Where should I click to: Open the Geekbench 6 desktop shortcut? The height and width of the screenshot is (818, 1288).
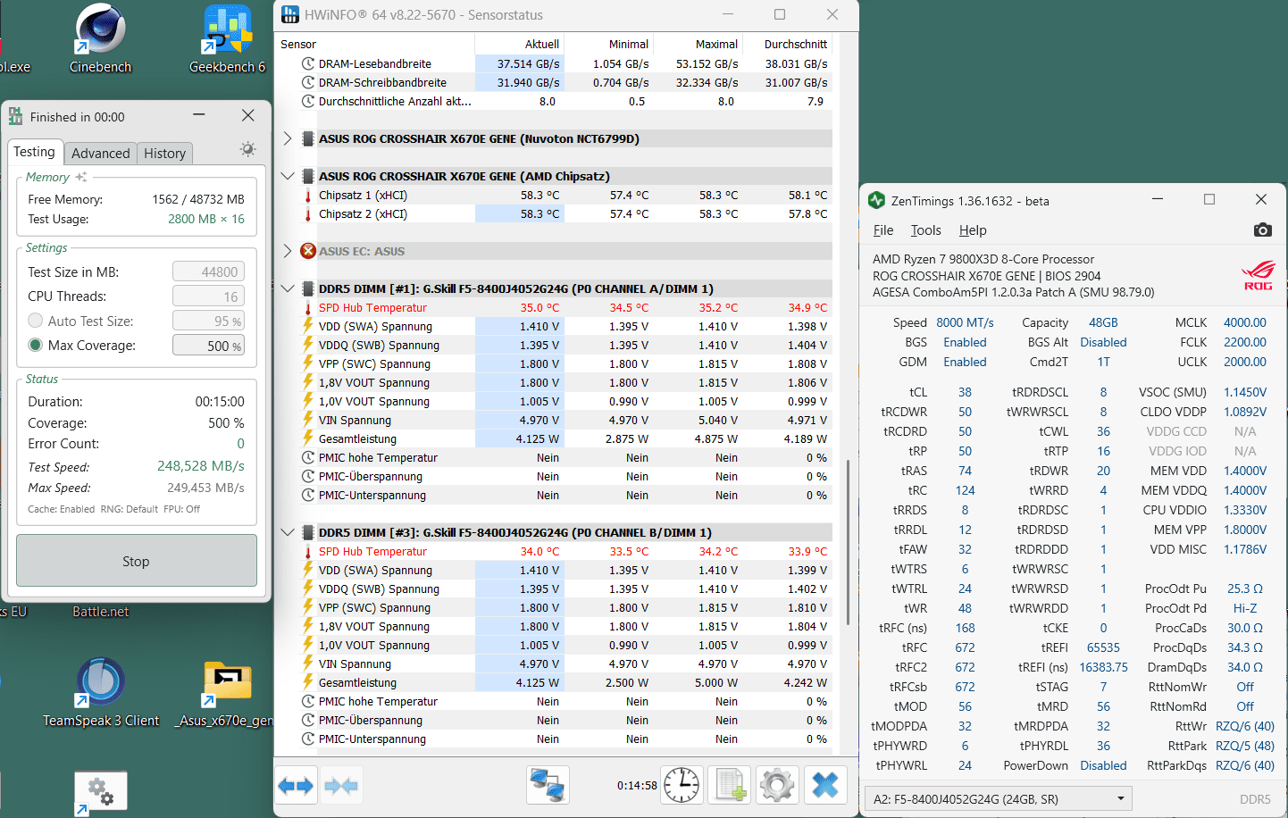tap(227, 39)
